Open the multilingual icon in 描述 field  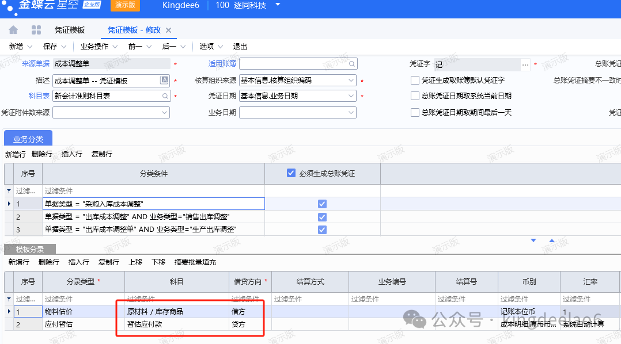tap(165, 81)
